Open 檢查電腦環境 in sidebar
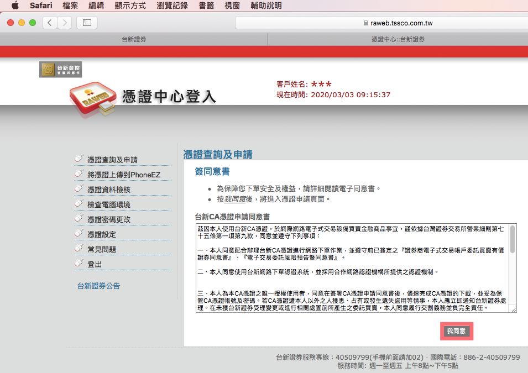The height and width of the screenshot is (373, 528). (109, 204)
